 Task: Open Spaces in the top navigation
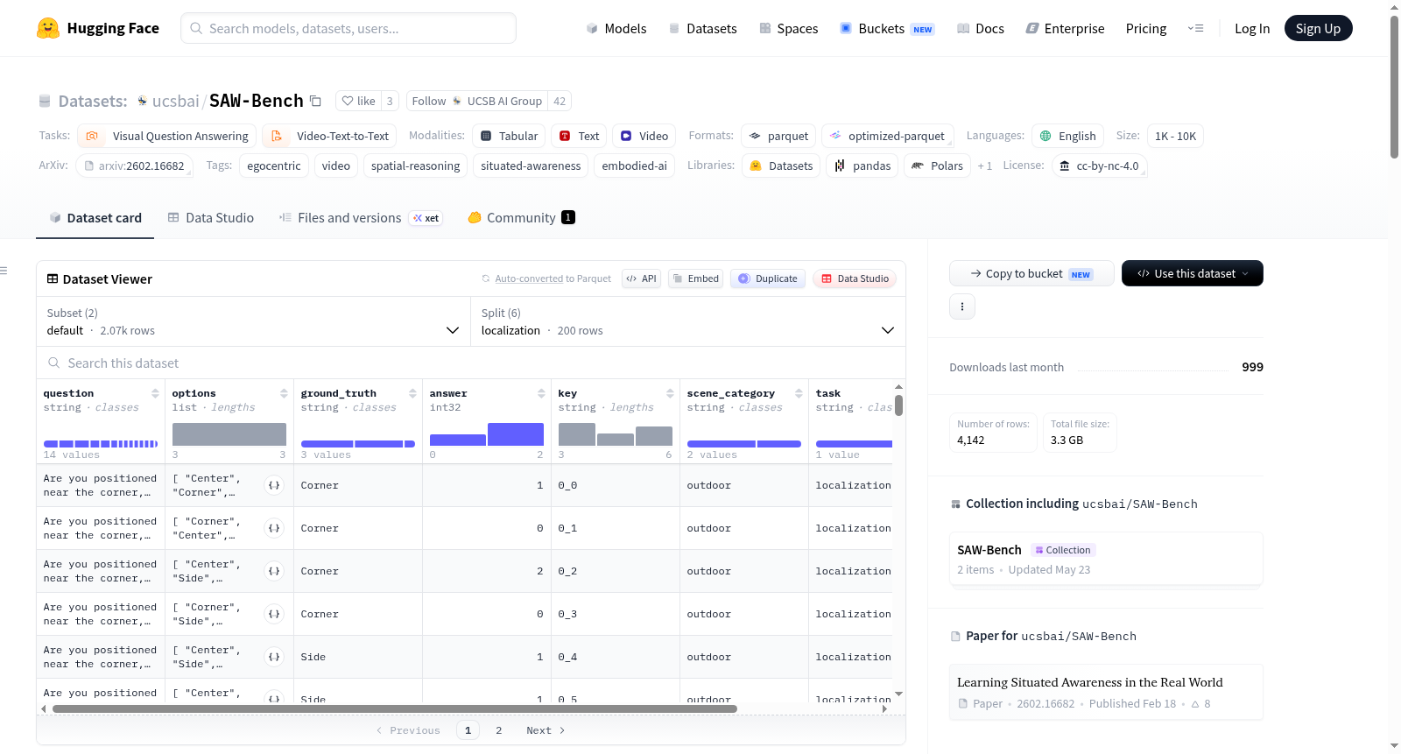789,28
